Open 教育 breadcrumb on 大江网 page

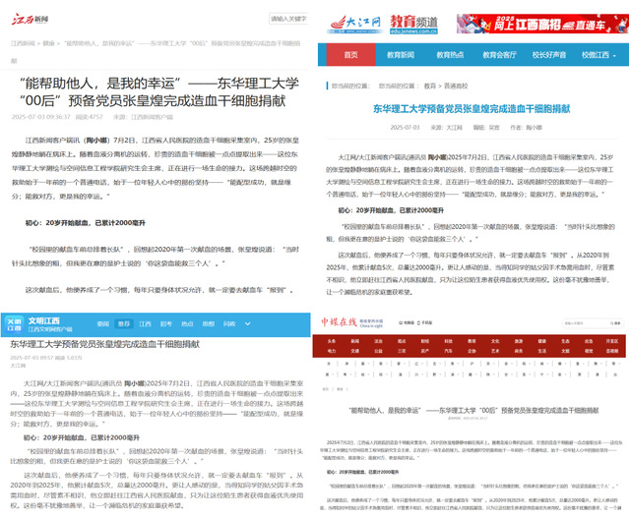pos(429,86)
